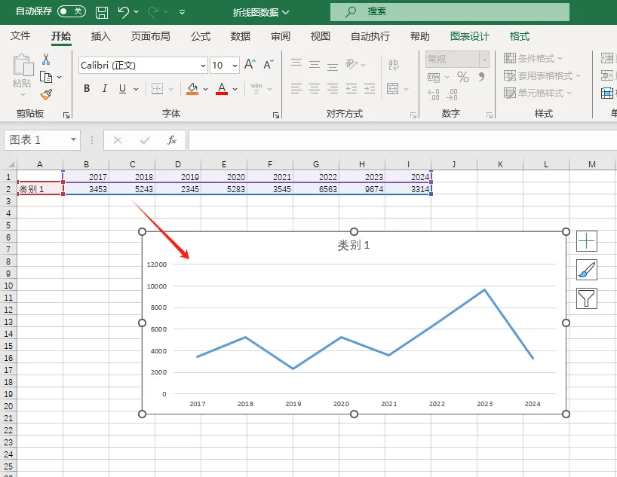Click the Middle Align icon
Viewport: 617px width, 477px height.
tap(315, 64)
